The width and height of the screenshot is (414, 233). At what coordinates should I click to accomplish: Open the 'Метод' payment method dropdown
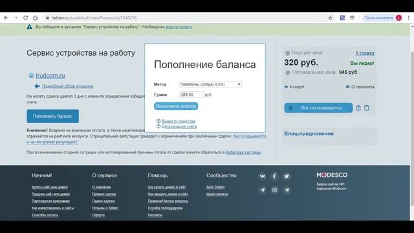(x=210, y=84)
